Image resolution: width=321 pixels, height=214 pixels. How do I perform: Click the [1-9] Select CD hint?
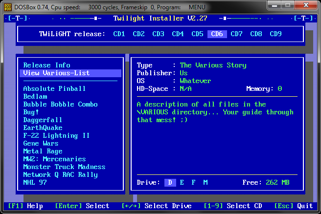pos(233,206)
